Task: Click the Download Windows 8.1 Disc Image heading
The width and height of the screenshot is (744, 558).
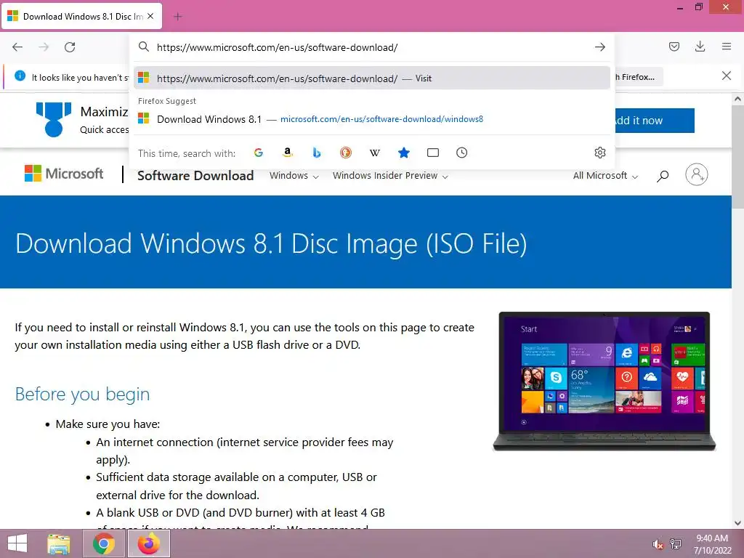Action: pyautogui.click(x=271, y=243)
